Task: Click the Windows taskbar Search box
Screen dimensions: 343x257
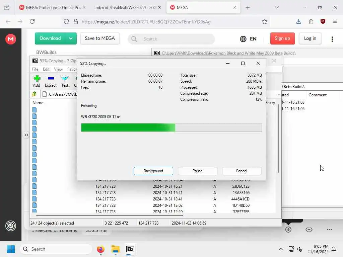Action: (x=56, y=249)
